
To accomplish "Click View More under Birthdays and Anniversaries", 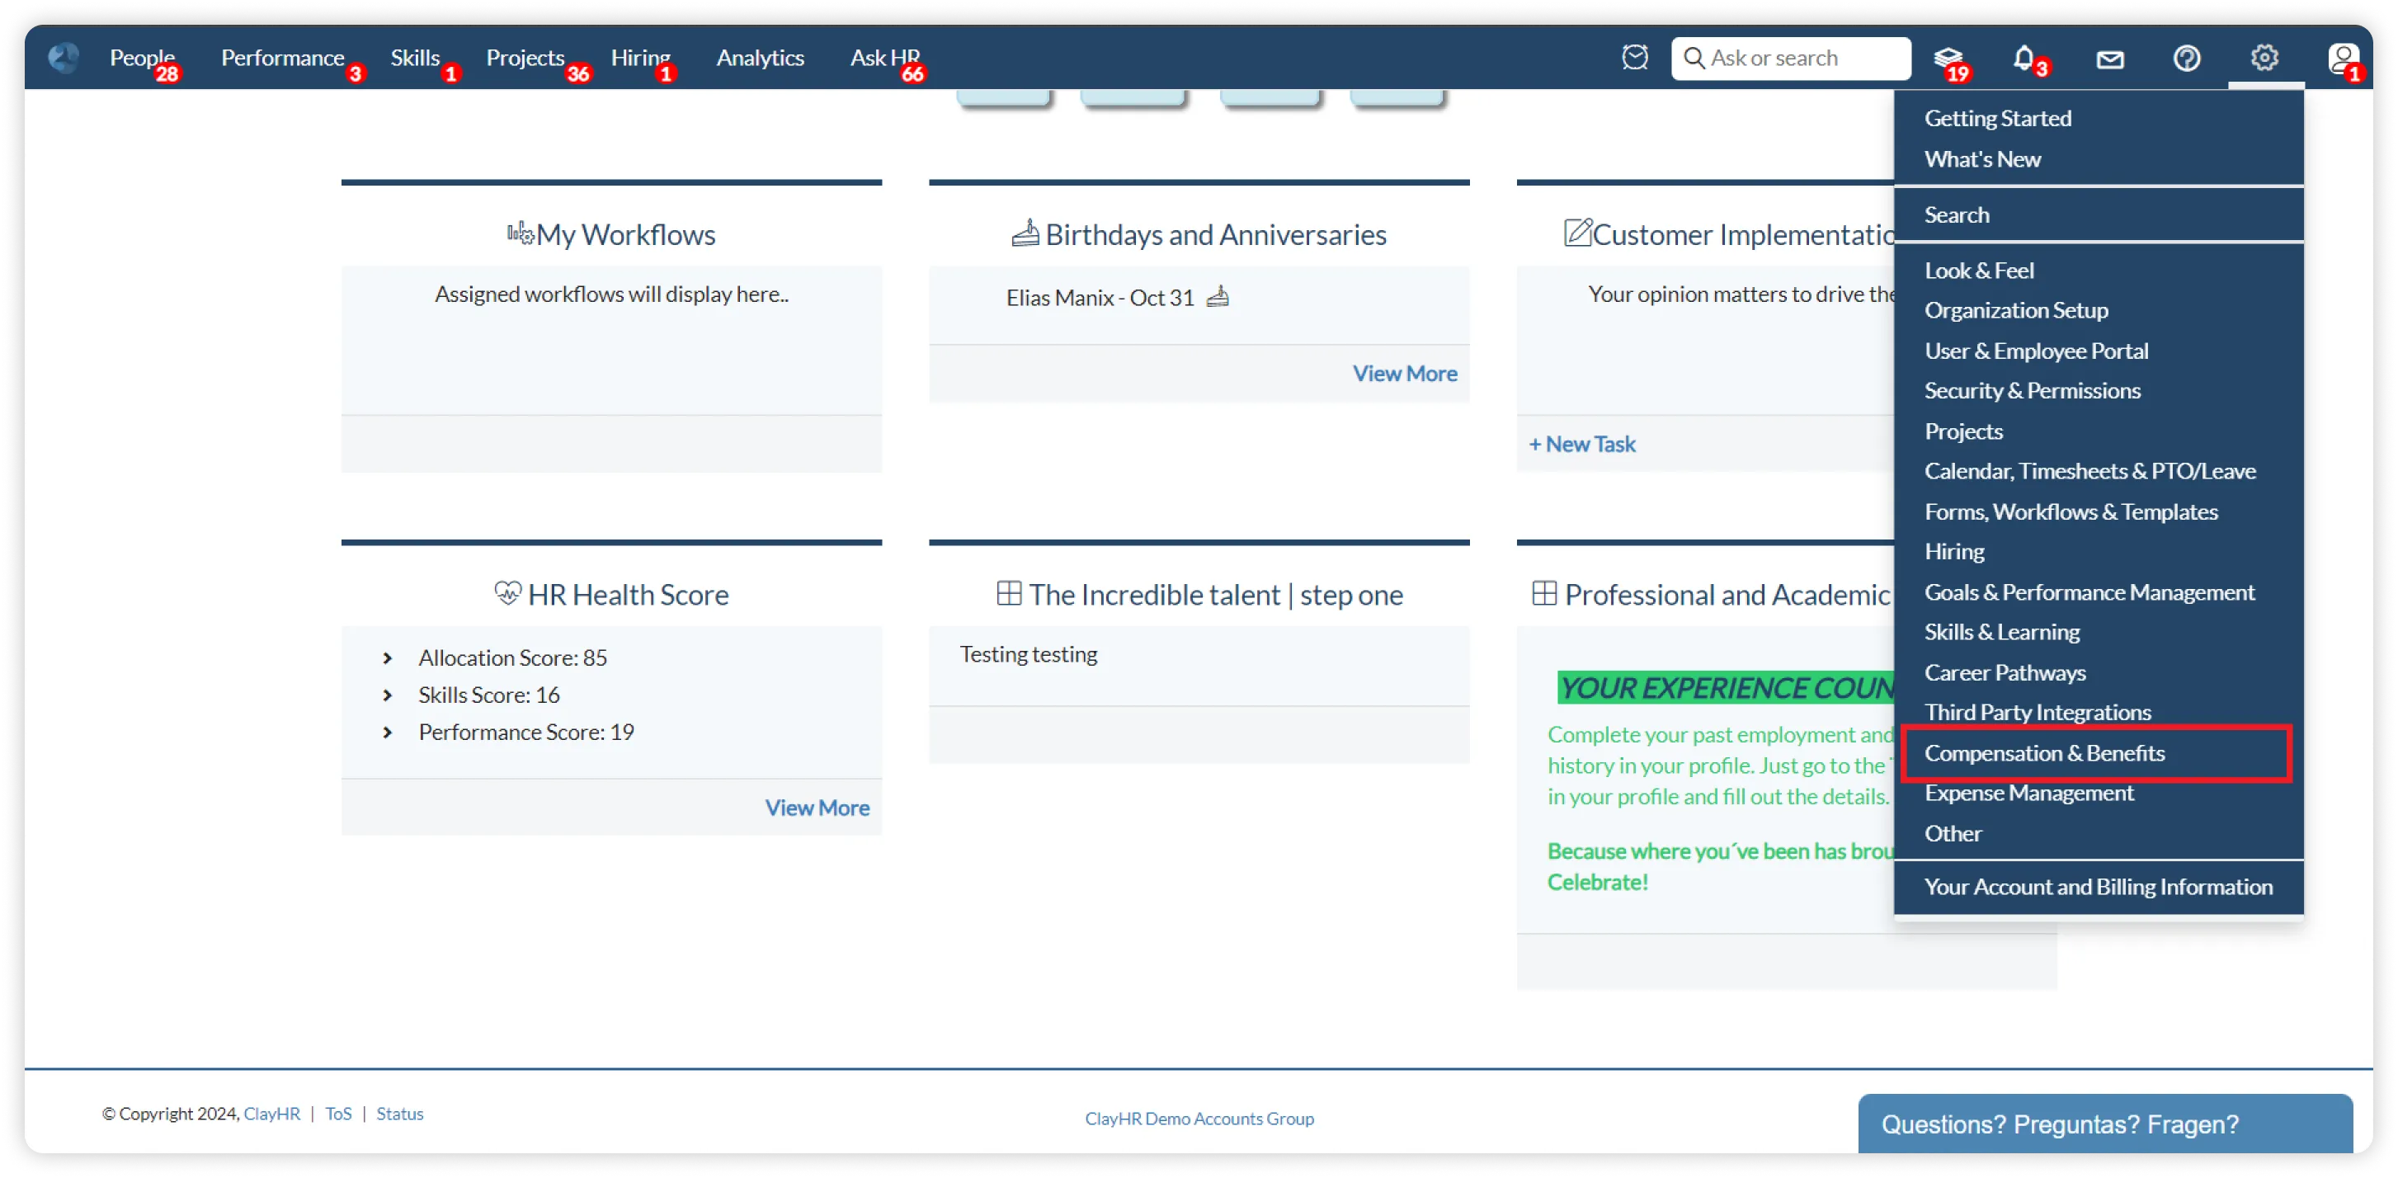I will [x=1404, y=374].
